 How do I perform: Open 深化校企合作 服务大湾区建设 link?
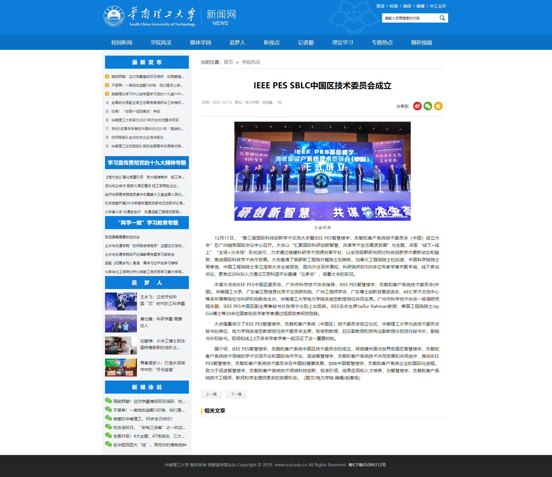pos(142,186)
